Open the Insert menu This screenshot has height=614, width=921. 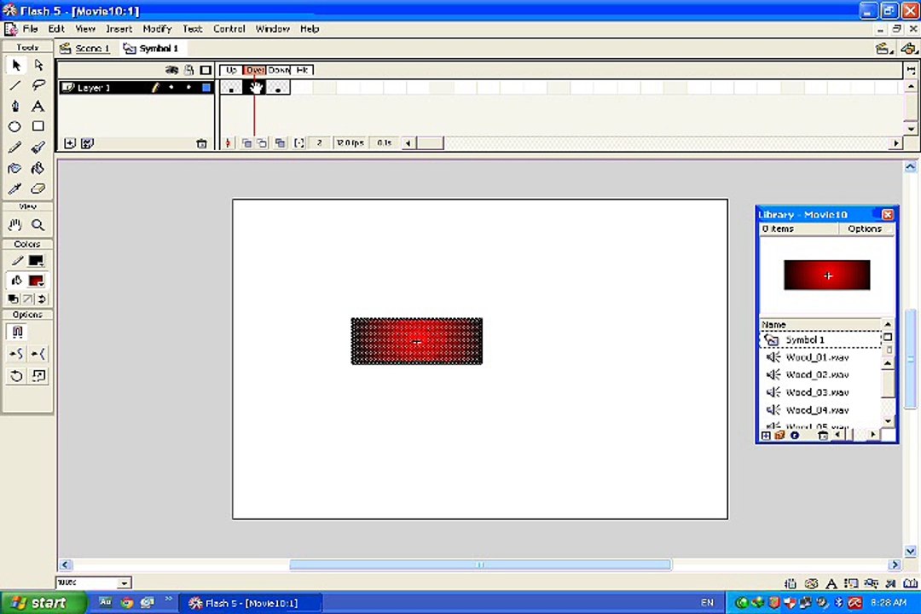coord(119,29)
